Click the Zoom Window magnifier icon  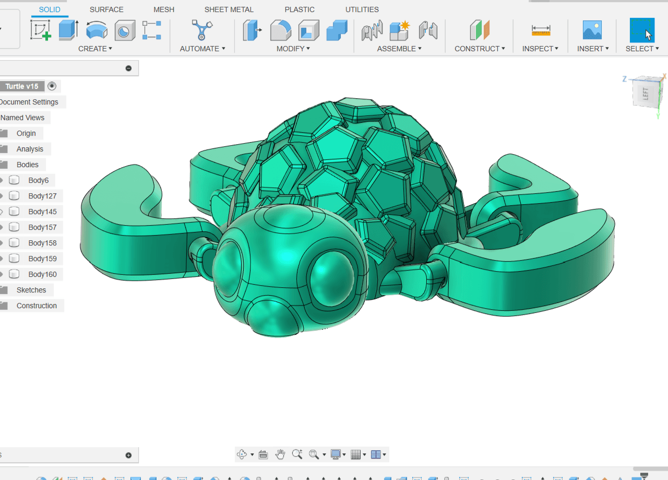[x=314, y=454]
